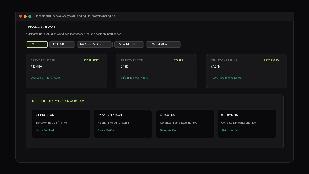This screenshot has height=174, width=309.
Task: Select the TYPESCRIPT tag
Action: [62, 44]
